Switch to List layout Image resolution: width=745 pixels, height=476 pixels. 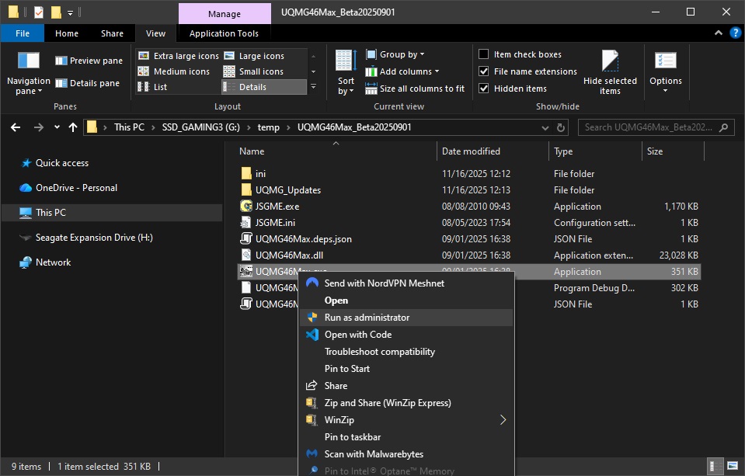pos(152,87)
